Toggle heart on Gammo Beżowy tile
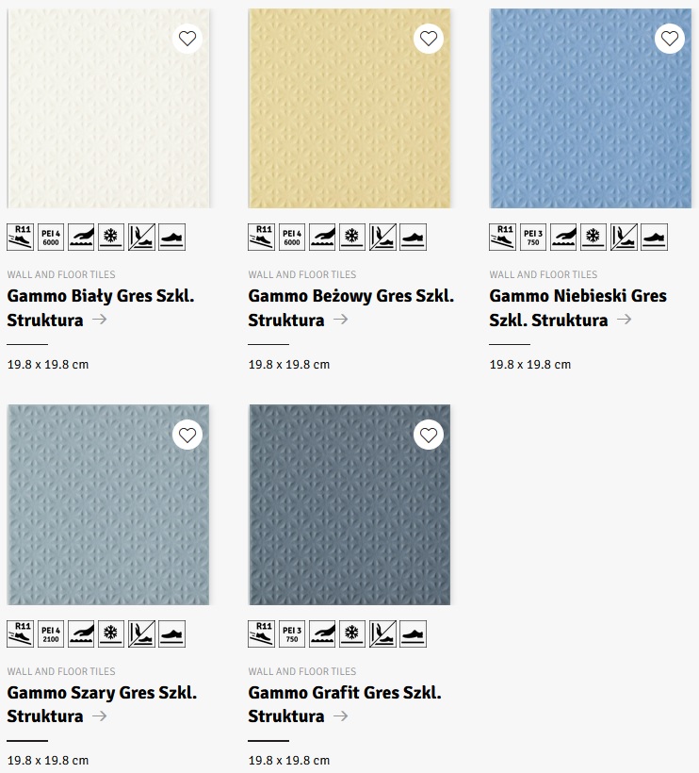Viewport: 699px width, 773px height. 429,39
